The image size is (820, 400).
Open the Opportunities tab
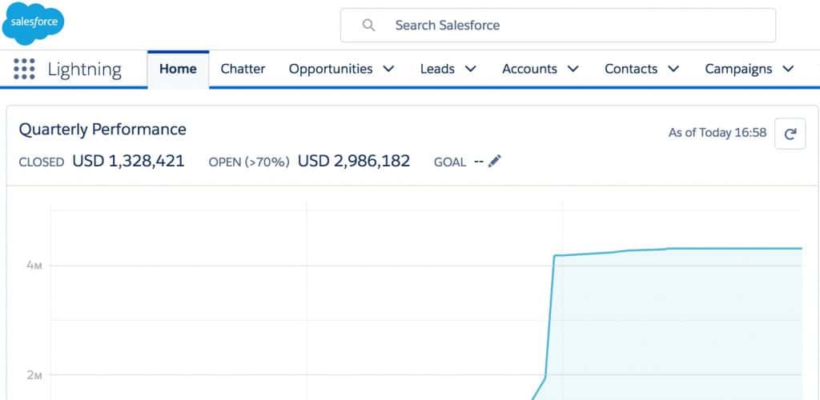(331, 69)
